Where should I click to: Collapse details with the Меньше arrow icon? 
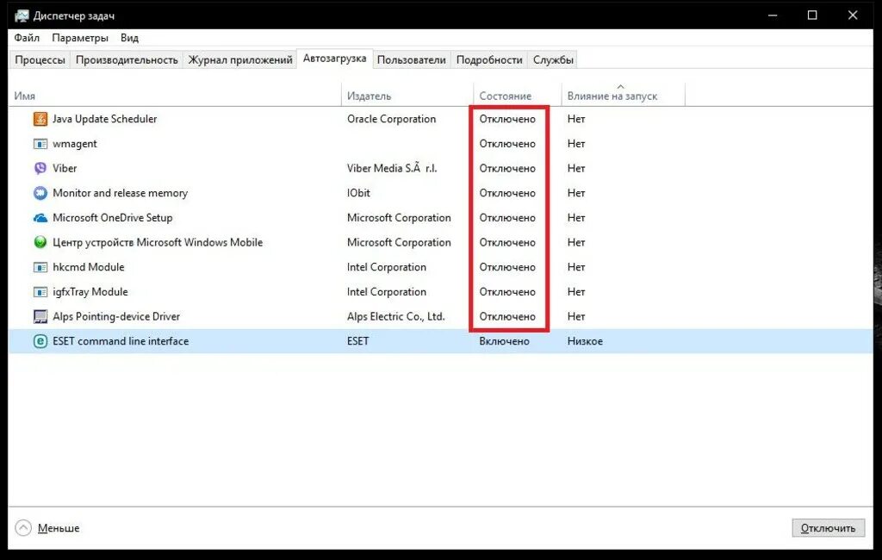click(23, 528)
